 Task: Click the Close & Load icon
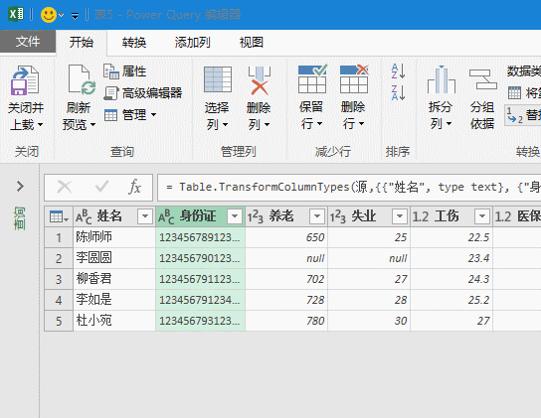click(x=25, y=80)
